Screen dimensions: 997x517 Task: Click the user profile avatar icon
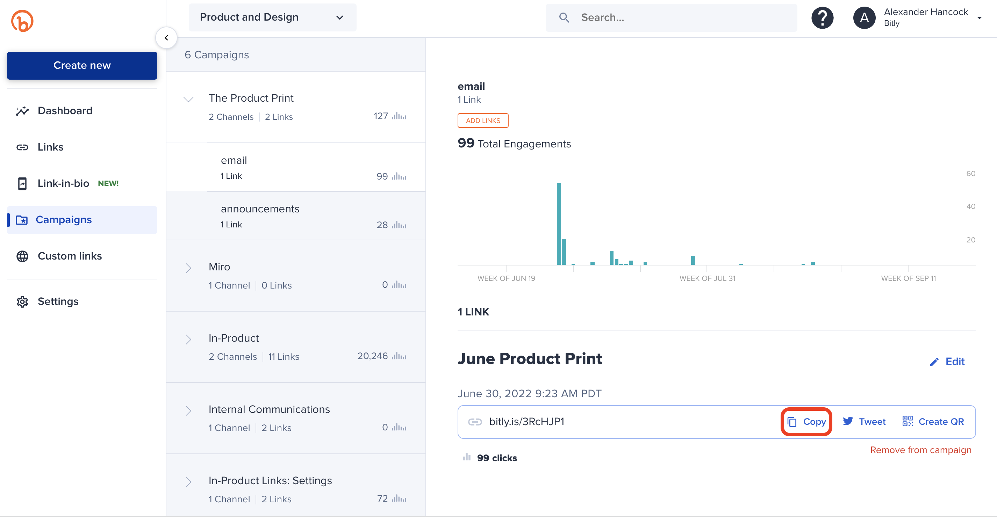coord(865,17)
